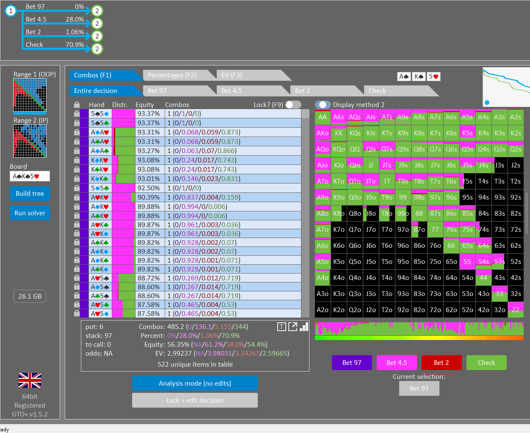Select root node 1 in tree
Image resolution: width=530 pixels, height=433 pixels.
tap(11, 11)
